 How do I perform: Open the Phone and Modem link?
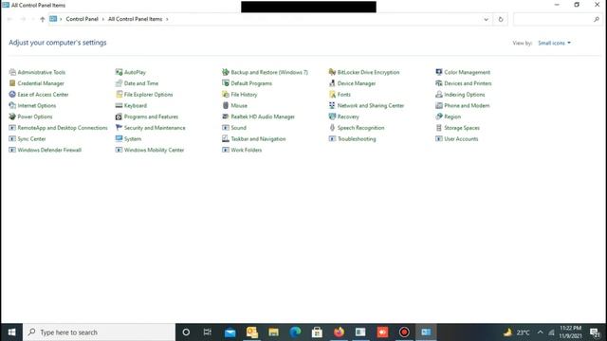tap(467, 105)
